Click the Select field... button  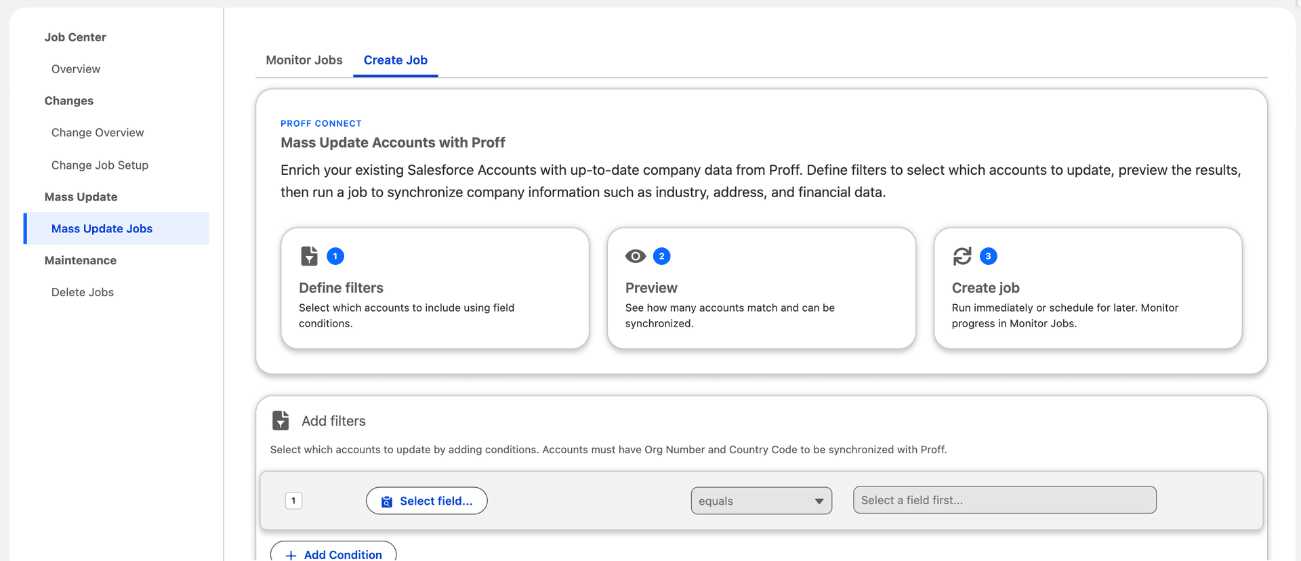(427, 501)
